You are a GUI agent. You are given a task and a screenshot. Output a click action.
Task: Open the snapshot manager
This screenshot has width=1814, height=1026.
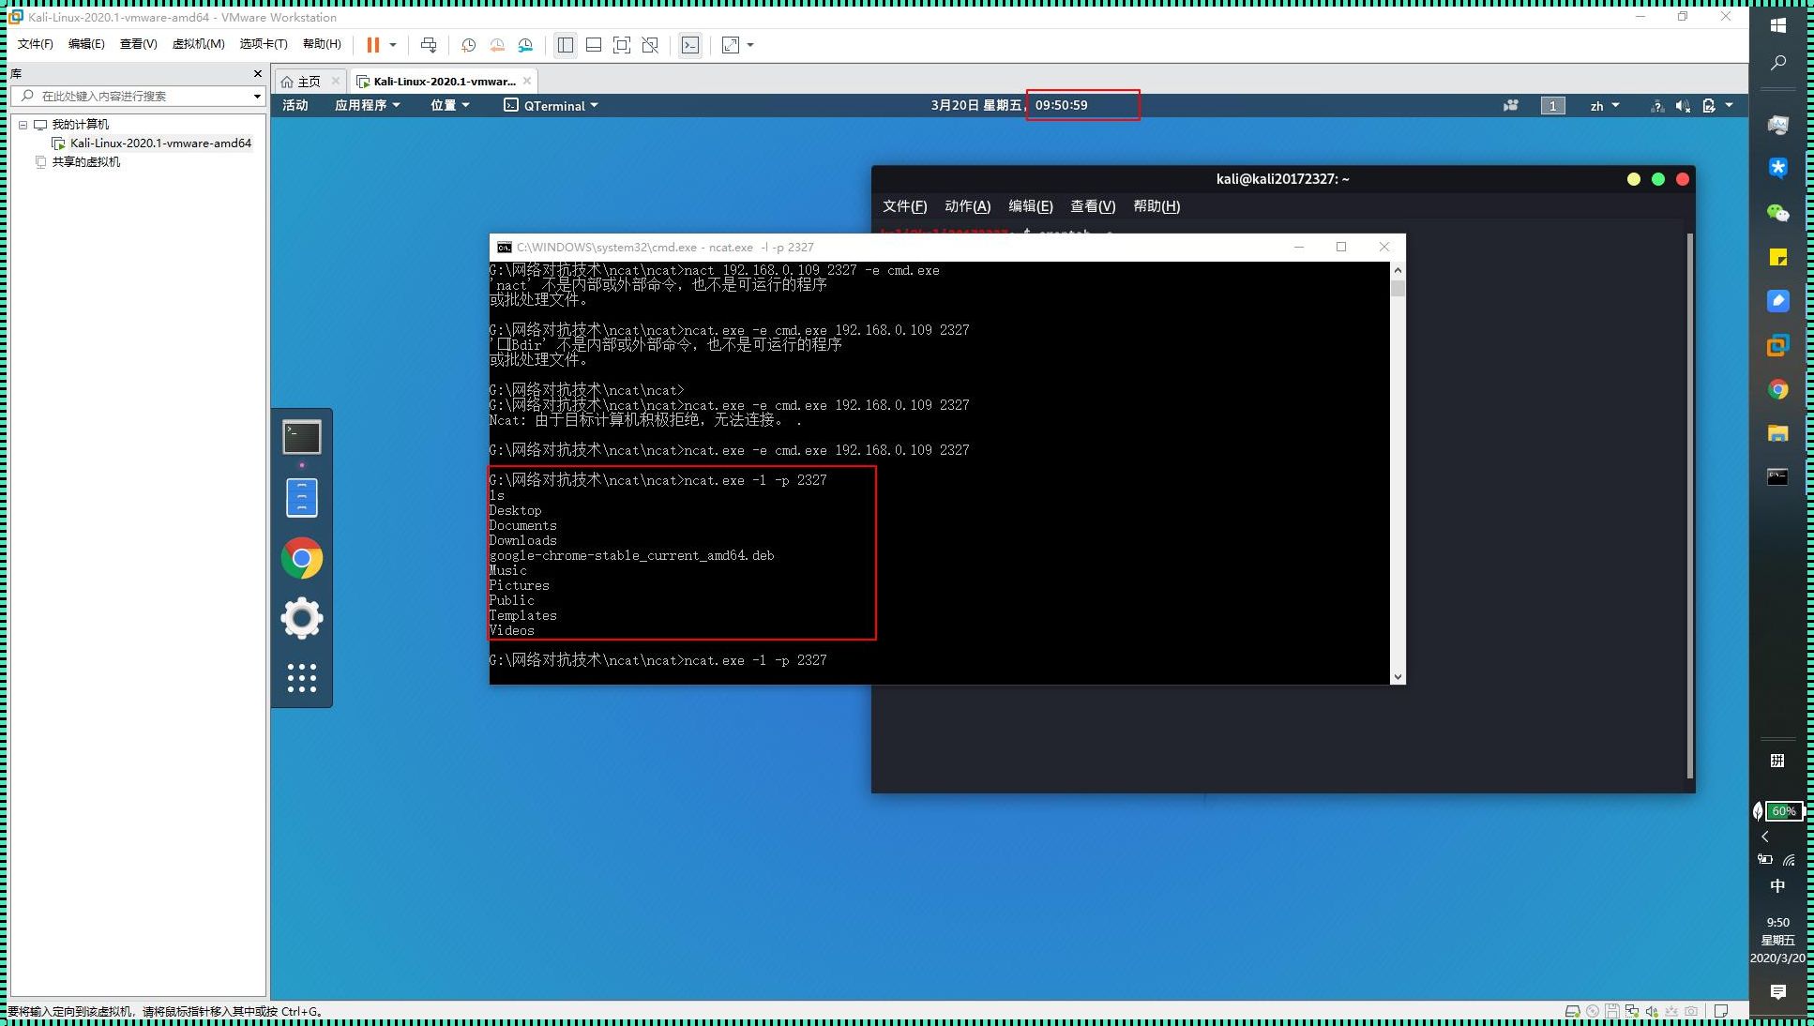(x=526, y=44)
